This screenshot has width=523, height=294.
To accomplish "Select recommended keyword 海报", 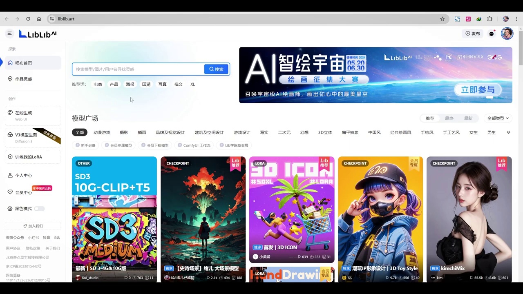I will (x=130, y=84).
